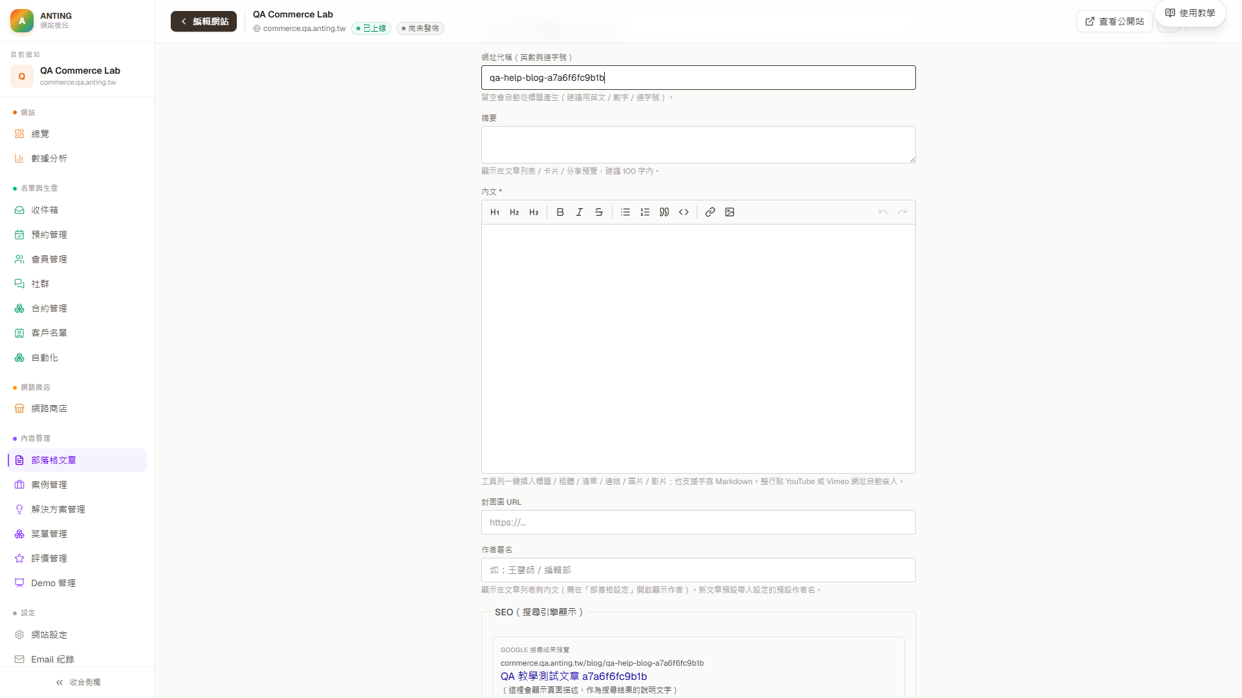Open Demo 管理 section
The width and height of the screenshot is (1242, 698).
point(78,583)
